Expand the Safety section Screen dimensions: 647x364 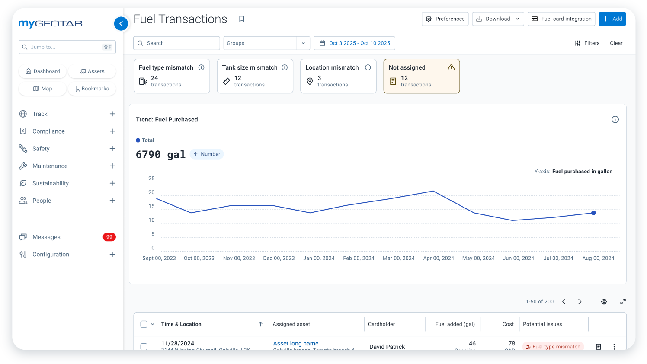tap(112, 149)
